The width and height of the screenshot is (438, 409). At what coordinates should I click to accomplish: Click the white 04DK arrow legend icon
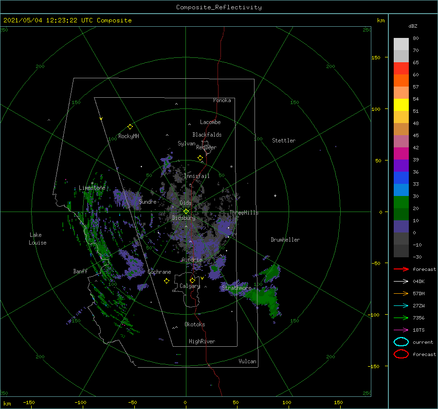pos(401,282)
